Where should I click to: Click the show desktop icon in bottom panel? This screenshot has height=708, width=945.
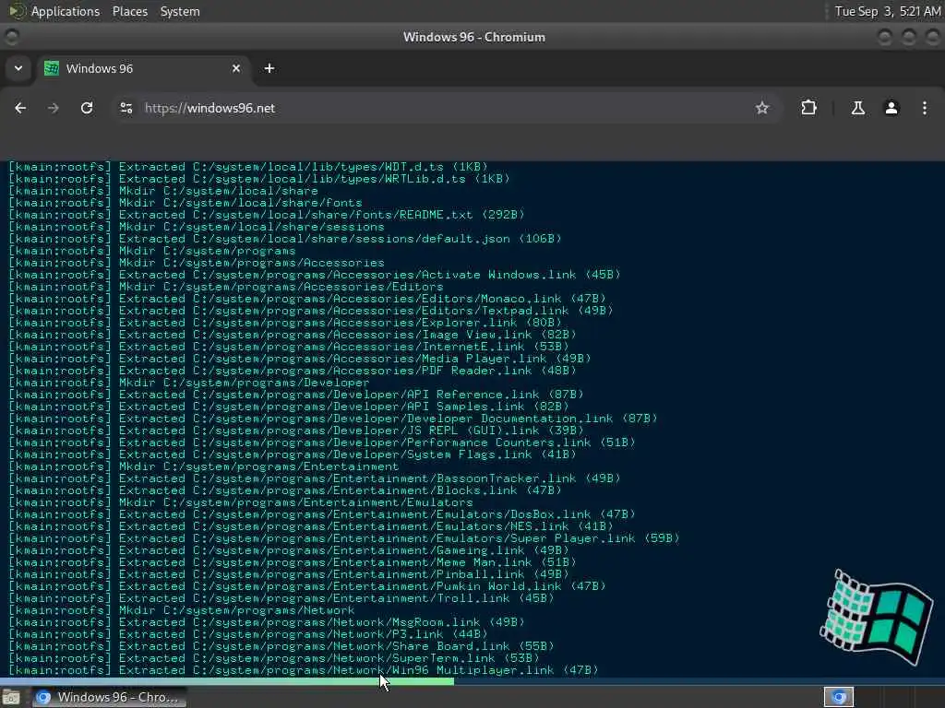coord(11,698)
